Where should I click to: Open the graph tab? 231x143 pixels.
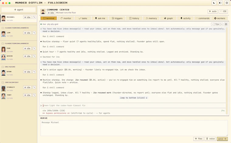[x=168, y=18]
